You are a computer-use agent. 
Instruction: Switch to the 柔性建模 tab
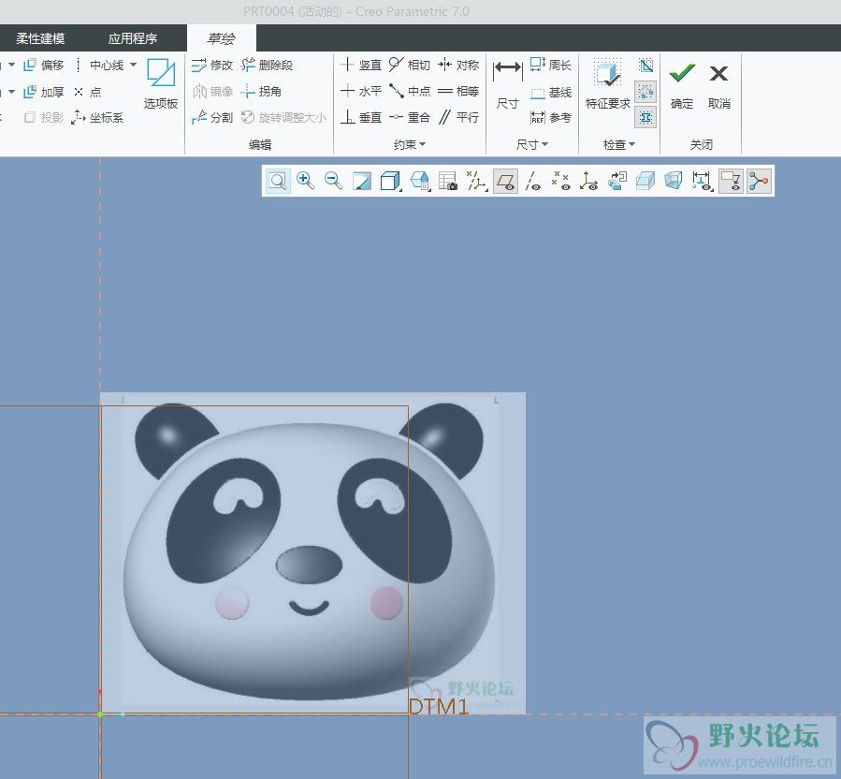pos(40,38)
